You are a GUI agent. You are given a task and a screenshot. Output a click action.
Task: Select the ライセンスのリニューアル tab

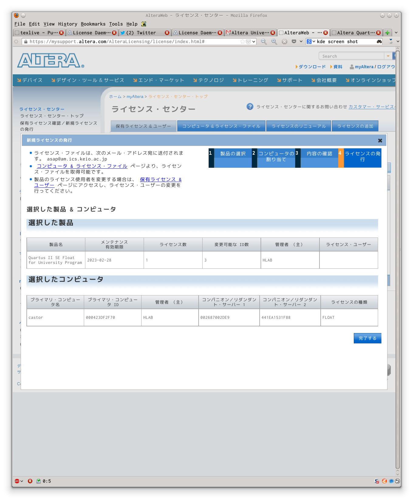(299, 126)
